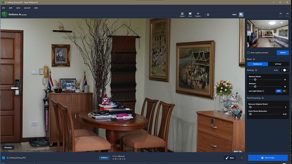This screenshot has height=164, width=292.
Task: Click the Original view icon
Action: (x=182, y=14)
